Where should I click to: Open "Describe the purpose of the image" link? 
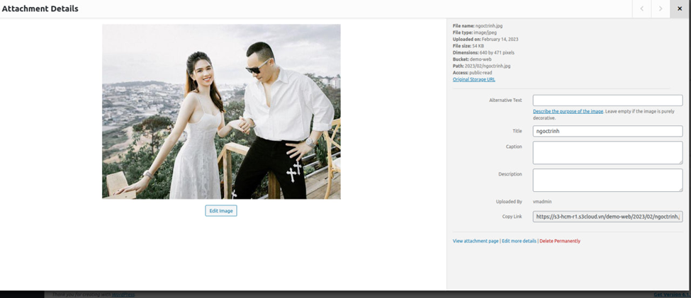click(568, 112)
